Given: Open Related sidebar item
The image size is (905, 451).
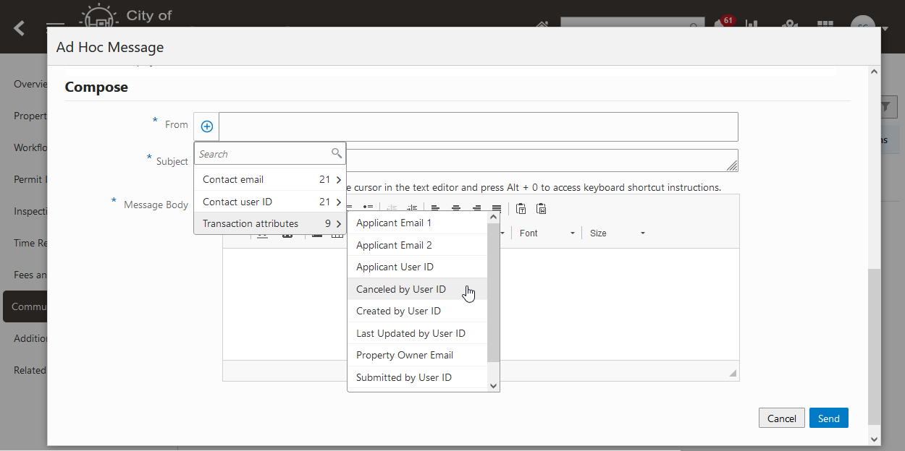Looking at the screenshot, I should 30,370.
